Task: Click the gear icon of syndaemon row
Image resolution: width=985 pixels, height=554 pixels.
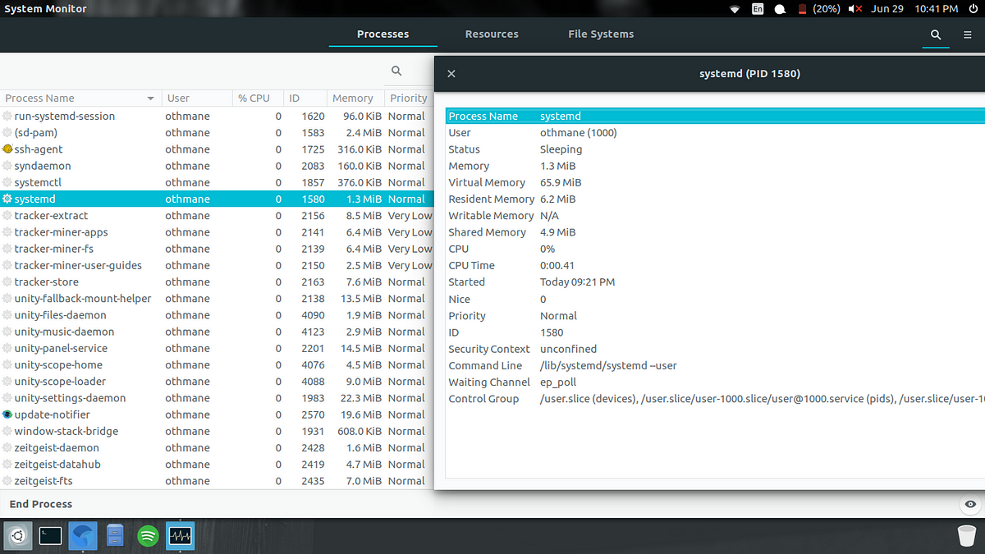Action: point(7,166)
